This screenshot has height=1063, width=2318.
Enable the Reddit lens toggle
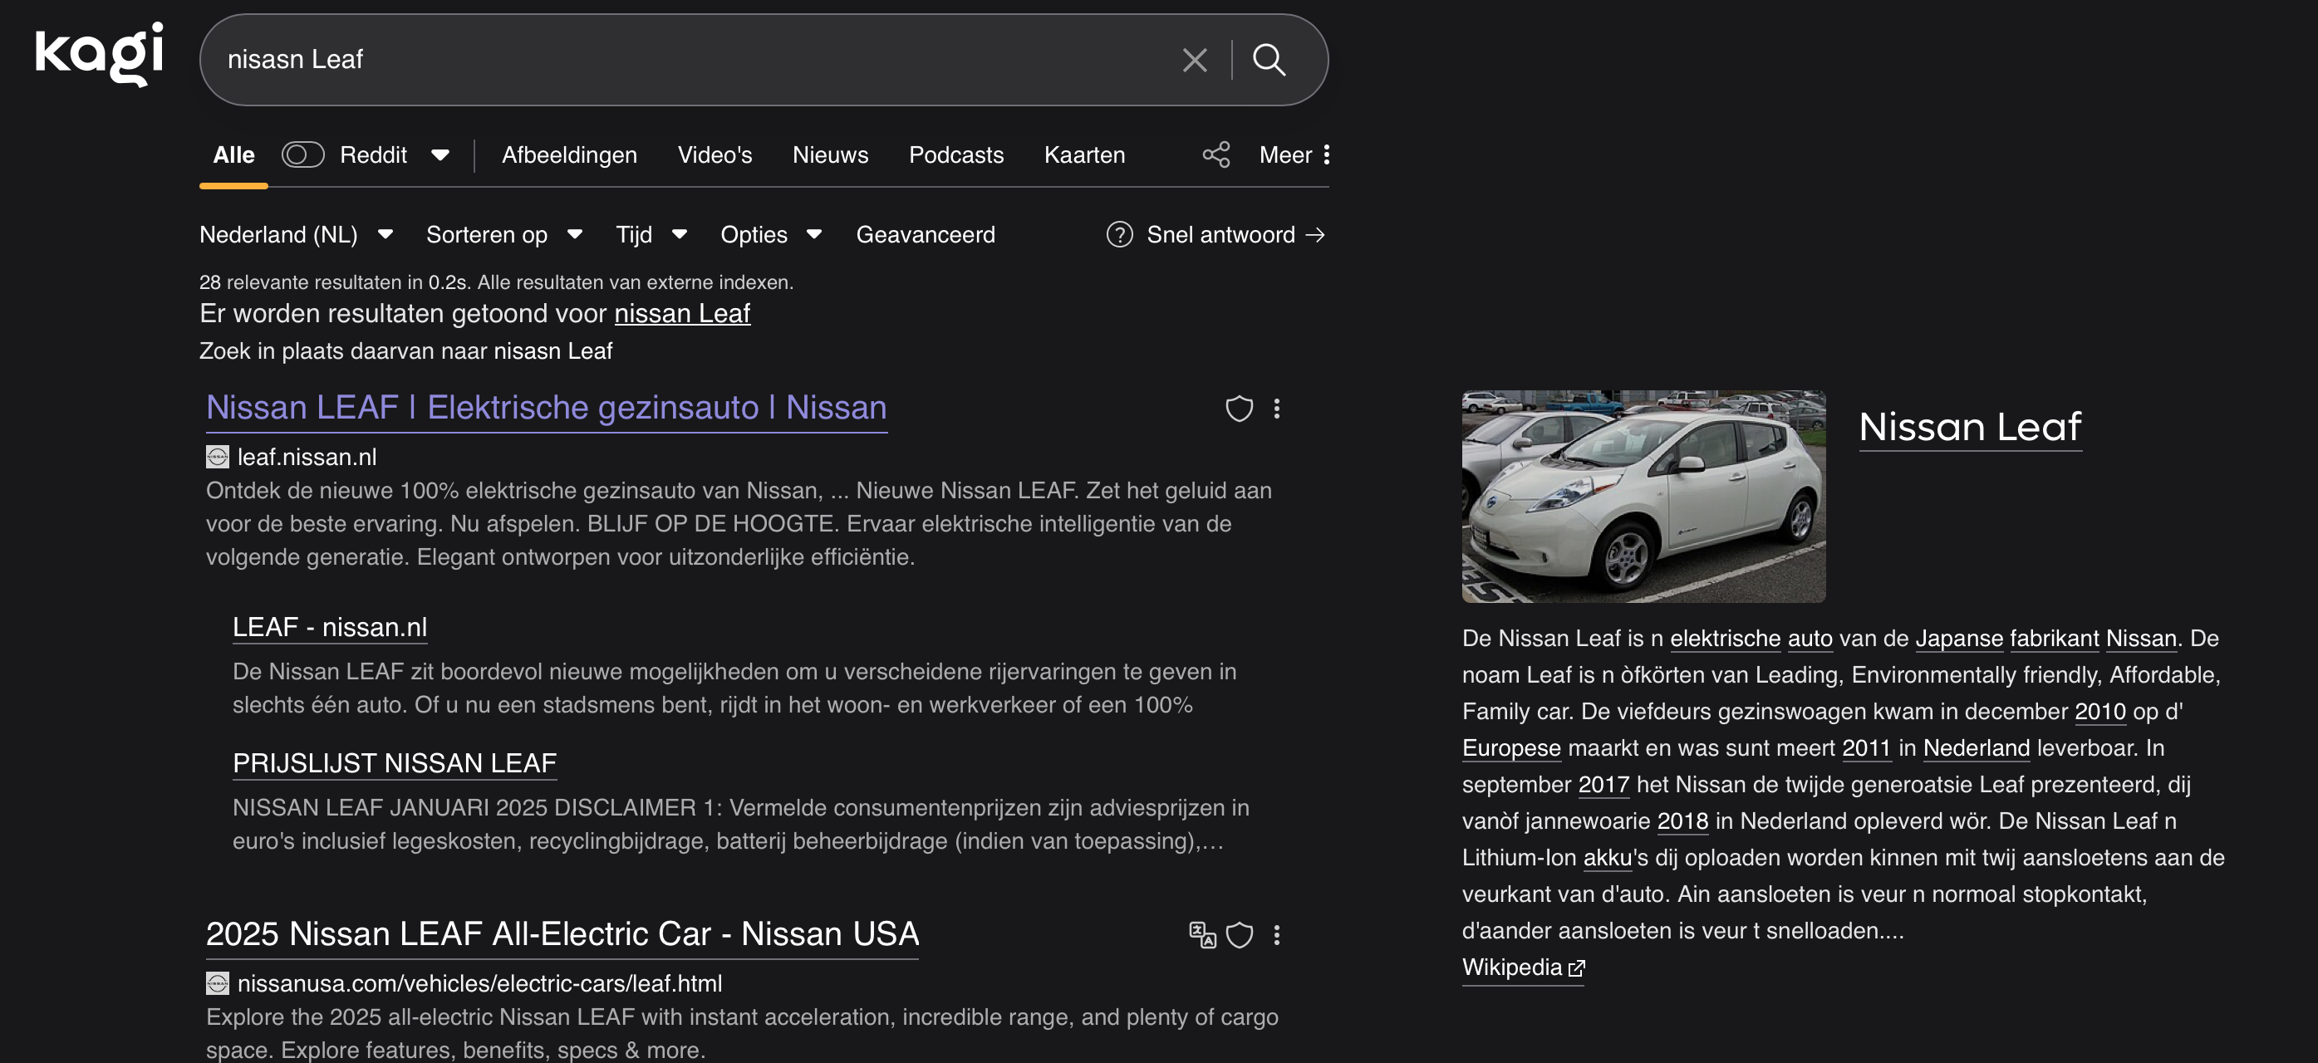303,154
